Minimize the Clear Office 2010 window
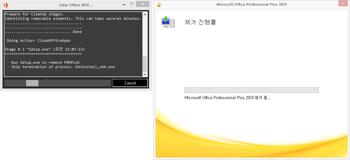The image size is (350, 160). click(x=124, y=4)
